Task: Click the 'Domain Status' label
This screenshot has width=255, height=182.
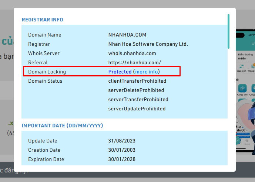Action: (x=45, y=81)
